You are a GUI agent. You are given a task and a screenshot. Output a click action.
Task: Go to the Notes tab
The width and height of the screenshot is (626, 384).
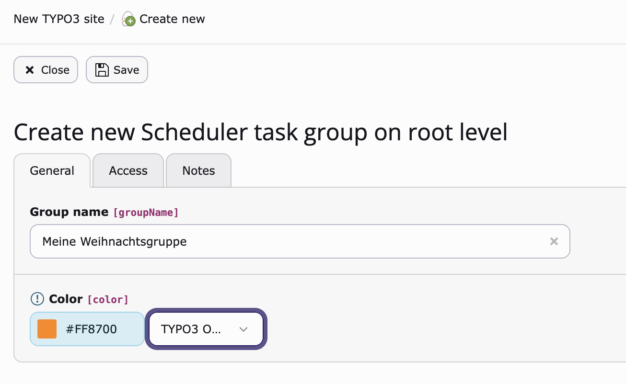(198, 171)
